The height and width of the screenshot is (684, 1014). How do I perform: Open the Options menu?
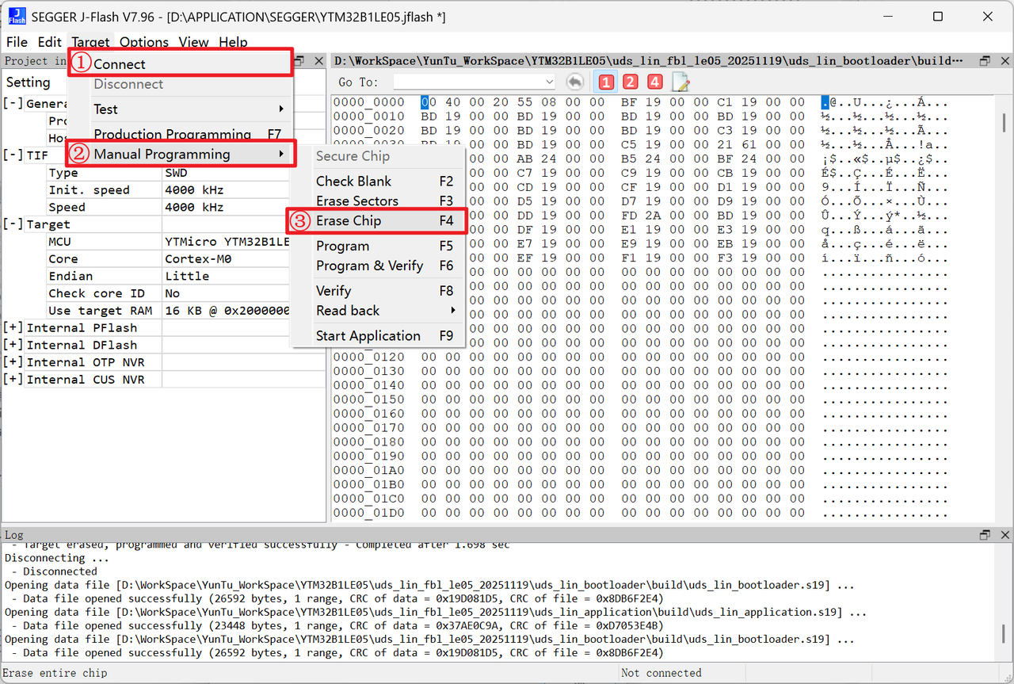coord(144,42)
